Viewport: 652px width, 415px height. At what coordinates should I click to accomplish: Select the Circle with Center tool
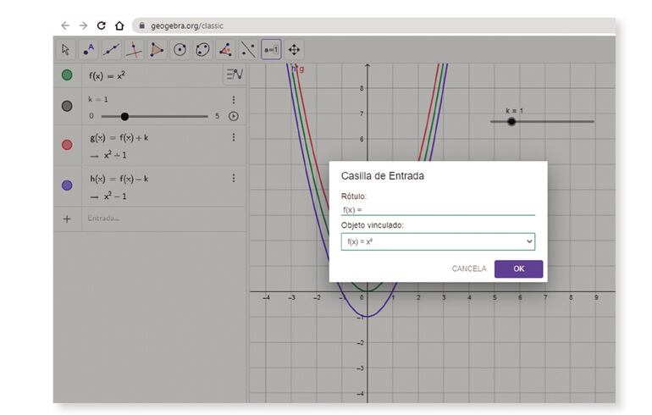180,50
